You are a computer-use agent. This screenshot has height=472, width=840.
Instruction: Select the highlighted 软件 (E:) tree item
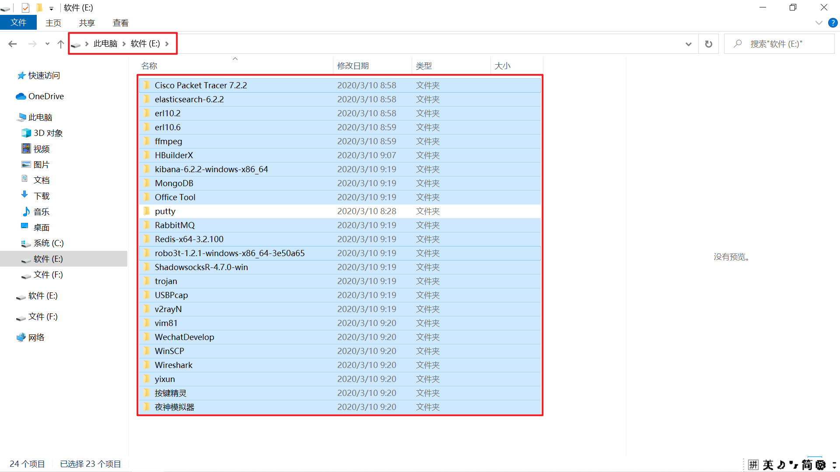coord(63,259)
